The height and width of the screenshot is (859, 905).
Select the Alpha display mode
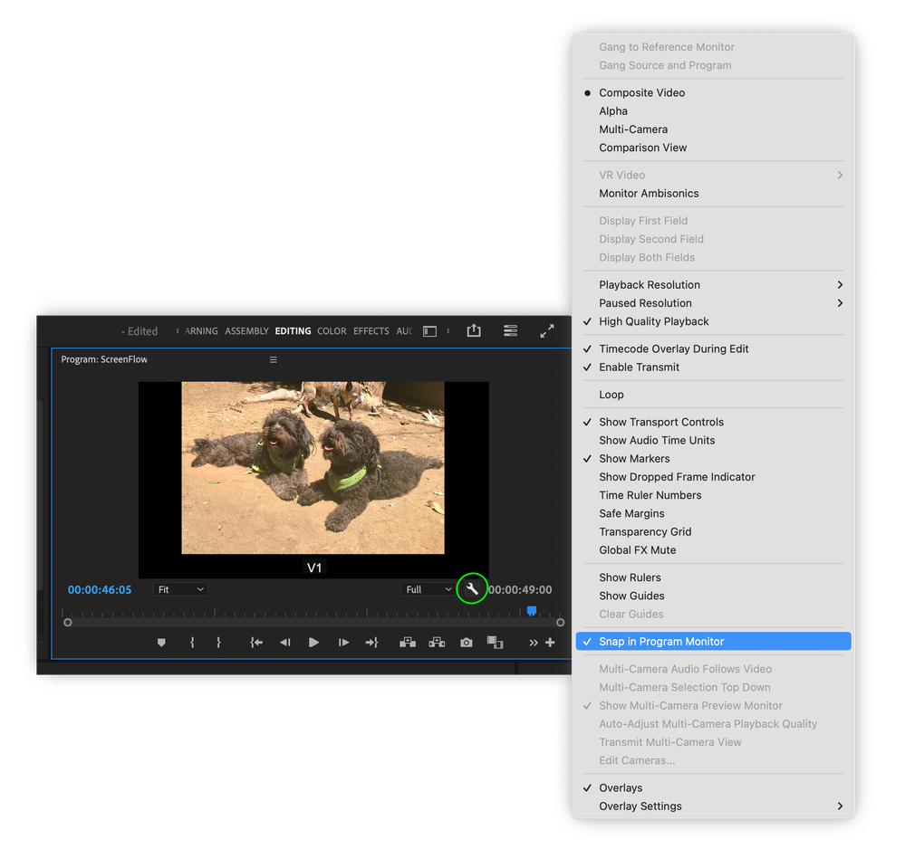point(611,110)
